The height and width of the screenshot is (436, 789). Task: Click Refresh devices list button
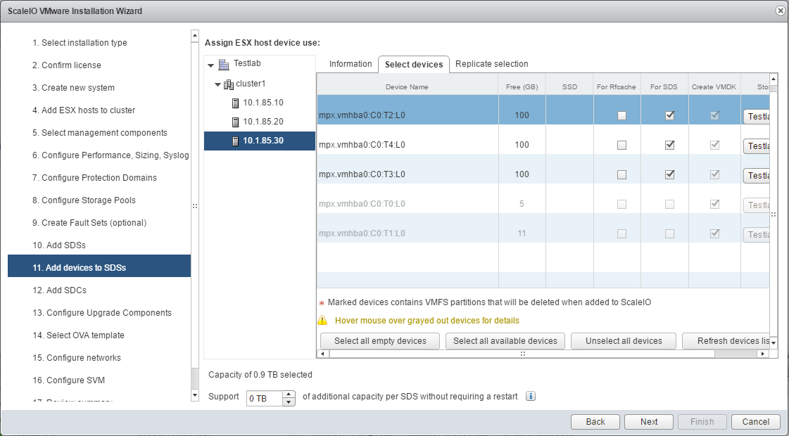(x=726, y=341)
